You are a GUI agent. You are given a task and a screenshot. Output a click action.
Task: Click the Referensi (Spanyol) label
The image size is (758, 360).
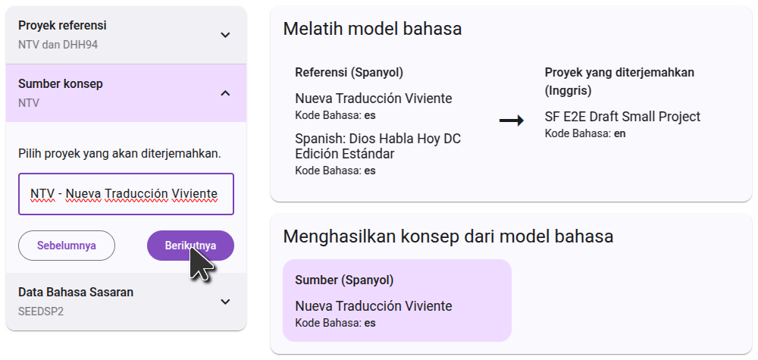[349, 73]
